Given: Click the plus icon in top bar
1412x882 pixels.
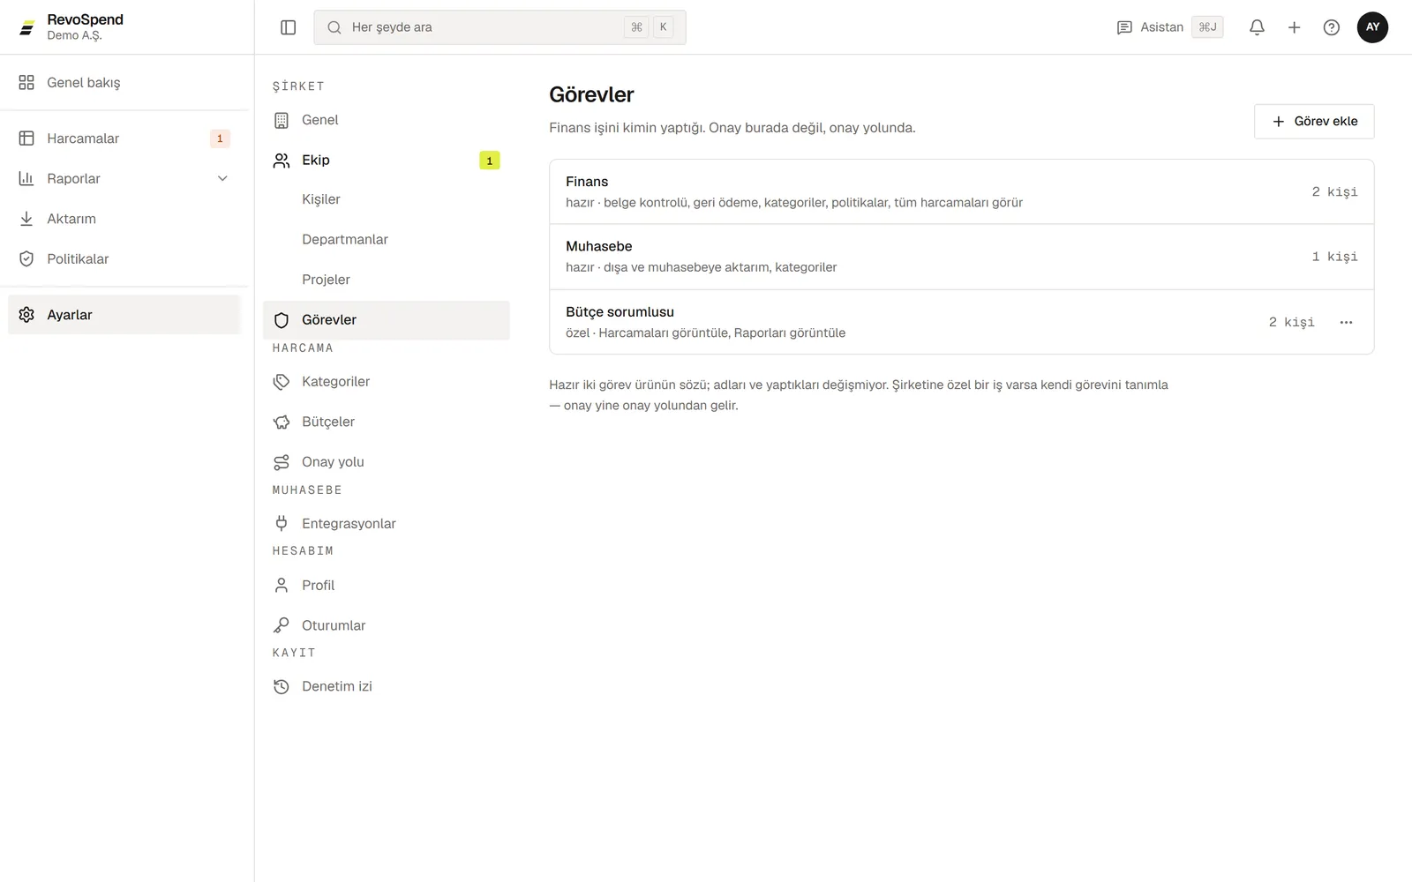Looking at the screenshot, I should pyautogui.click(x=1294, y=27).
